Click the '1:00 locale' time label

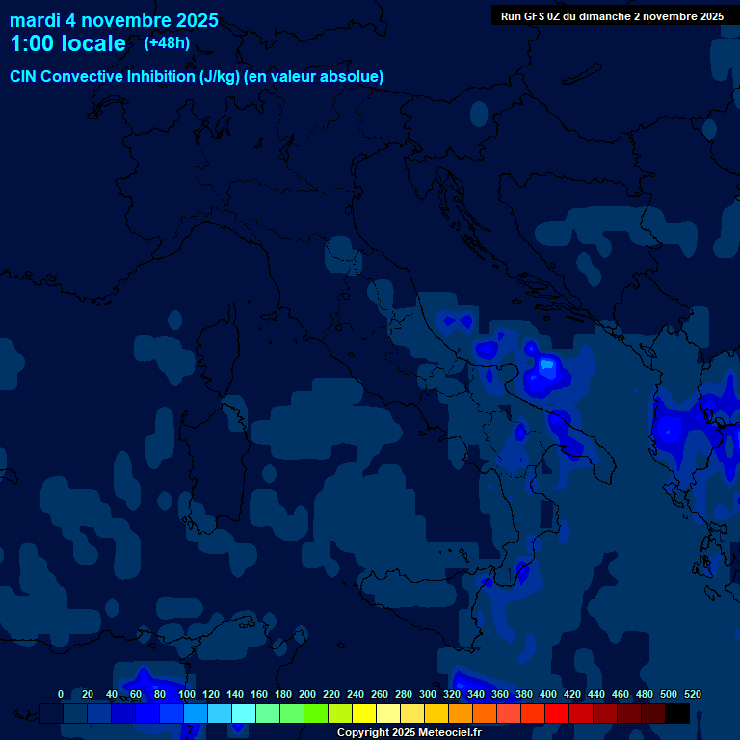pyautogui.click(x=68, y=43)
